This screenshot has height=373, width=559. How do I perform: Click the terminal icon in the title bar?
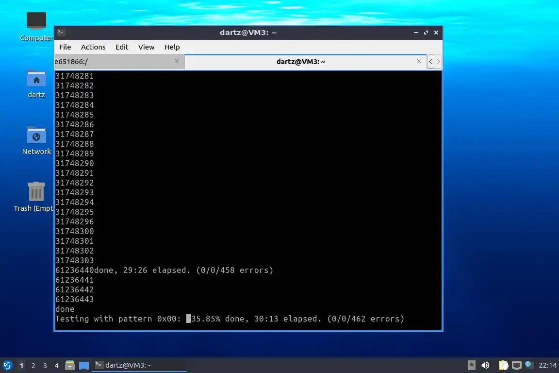click(61, 33)
